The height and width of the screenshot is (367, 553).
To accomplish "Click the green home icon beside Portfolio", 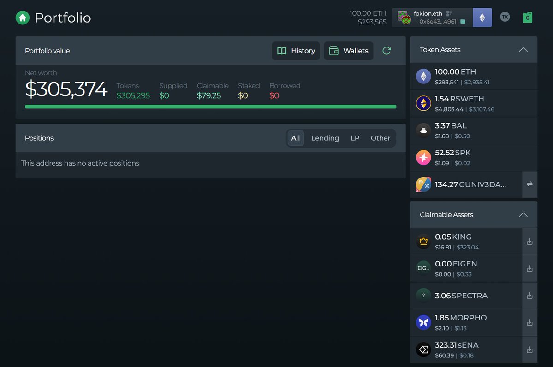I will [x=23, y=18].
